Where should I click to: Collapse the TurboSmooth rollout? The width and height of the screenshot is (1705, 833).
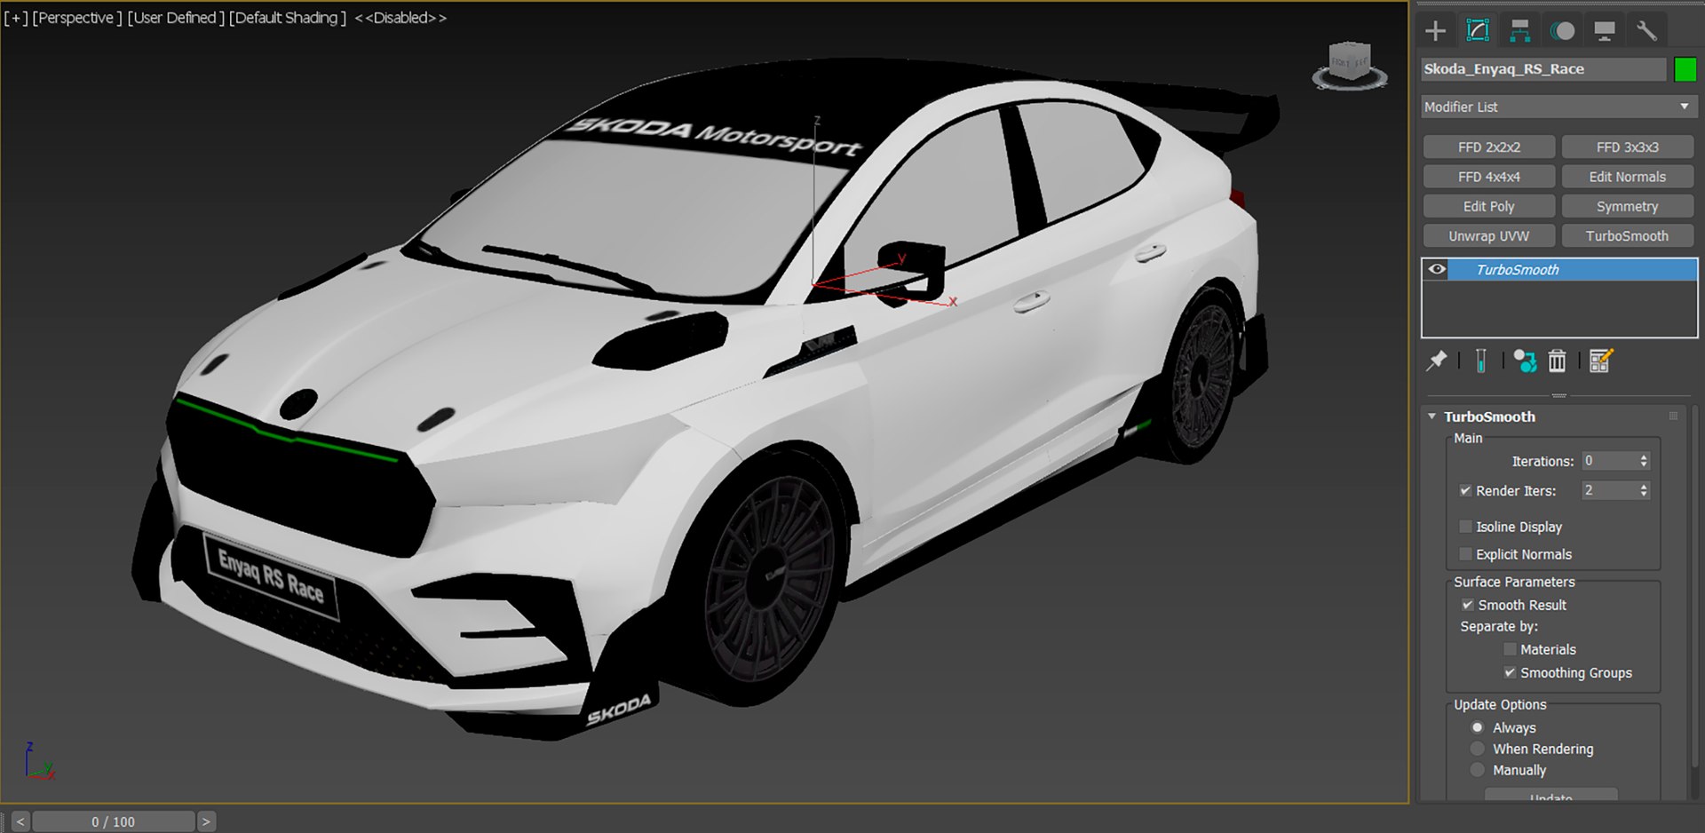[x=1431, y=416]
